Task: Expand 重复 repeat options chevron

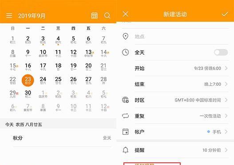Action: coord(226,116)
